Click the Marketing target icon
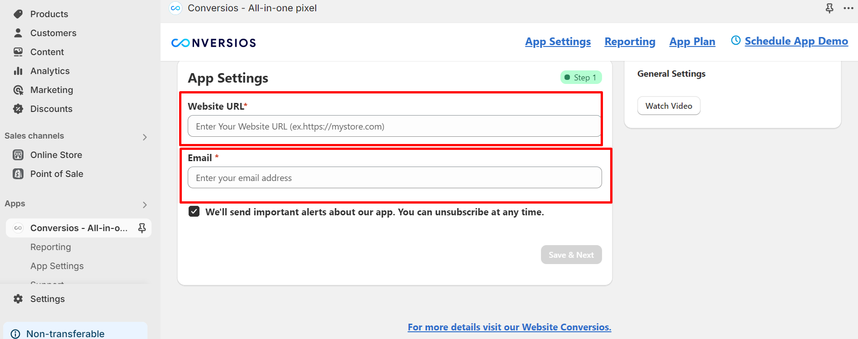The image size is (858, 339). click(18, 90)
